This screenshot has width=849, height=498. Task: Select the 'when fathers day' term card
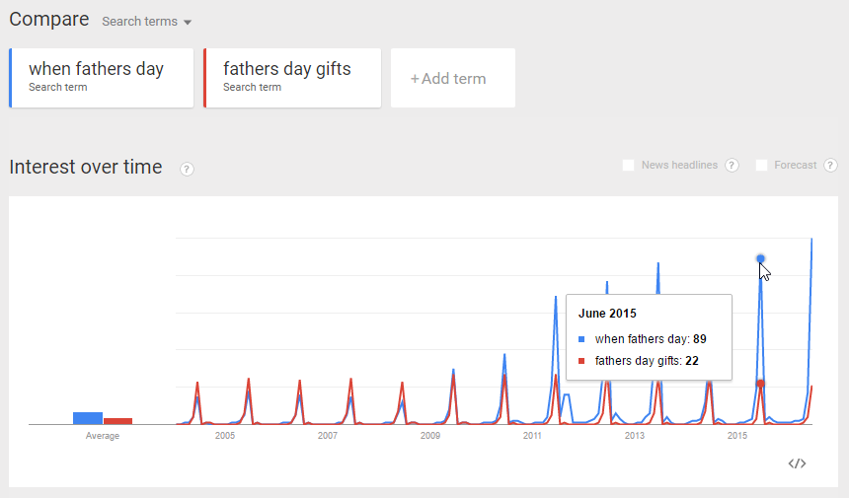[102, 78]
